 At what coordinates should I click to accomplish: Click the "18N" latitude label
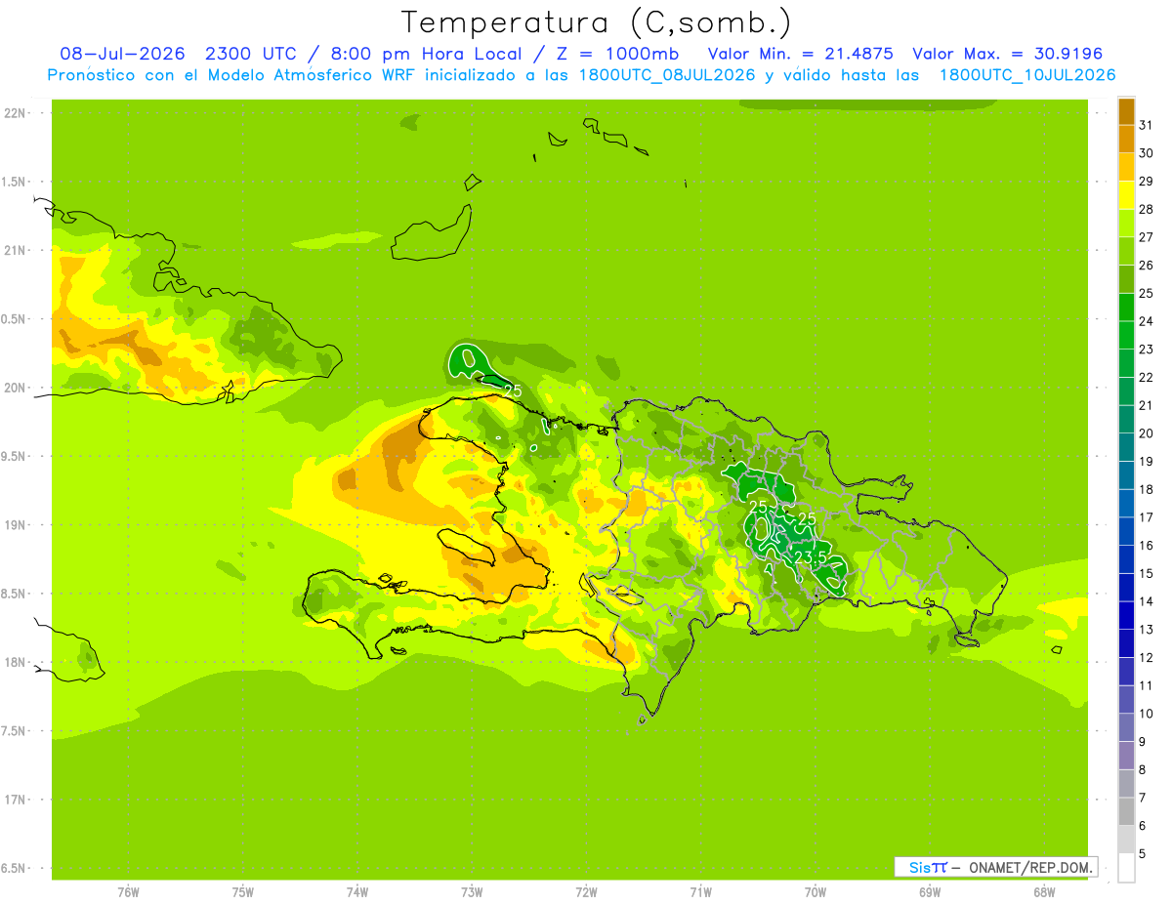click(x=15, y=662)
